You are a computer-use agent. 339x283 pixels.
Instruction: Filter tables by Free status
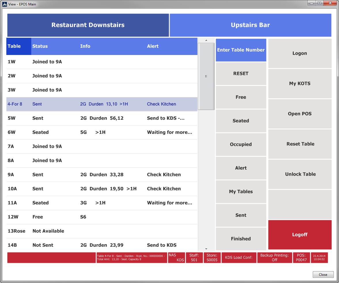(241, 97)
